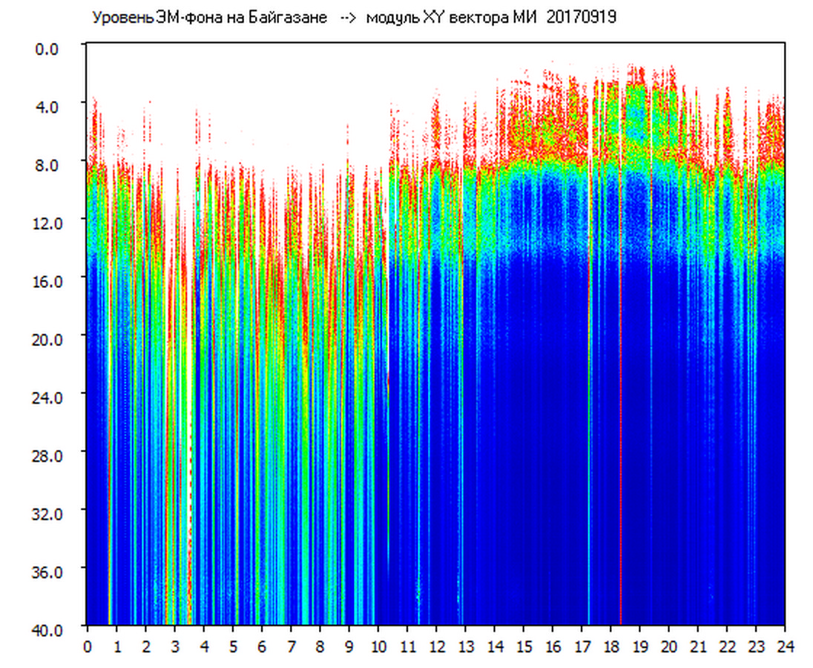Click the chart title text about Байгазан
Image resolution: width=813 pixels, height=668 pixels.
[209, 18]
